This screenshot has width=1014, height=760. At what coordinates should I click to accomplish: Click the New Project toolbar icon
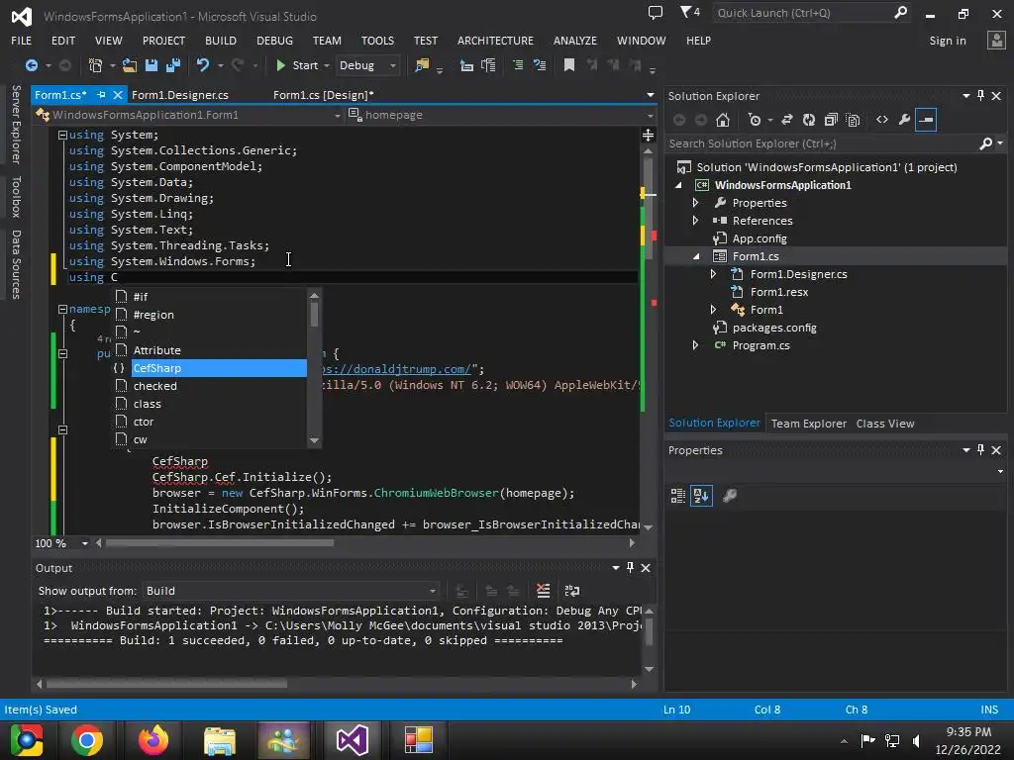[x=96, y=65]
